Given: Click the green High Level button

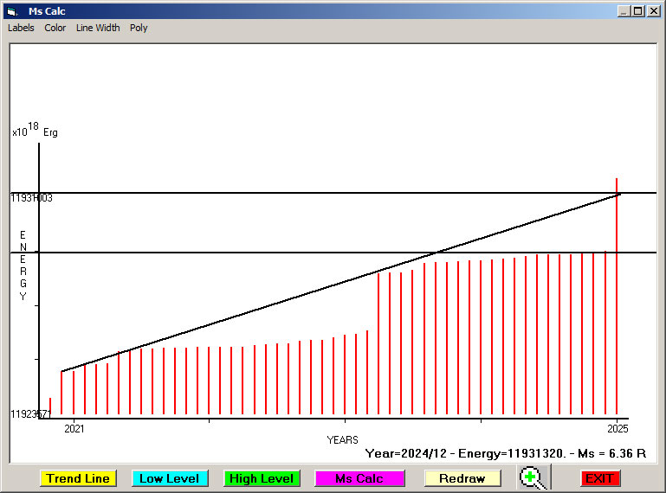Looking at the screenshot, I should click(x=262, y=478).
